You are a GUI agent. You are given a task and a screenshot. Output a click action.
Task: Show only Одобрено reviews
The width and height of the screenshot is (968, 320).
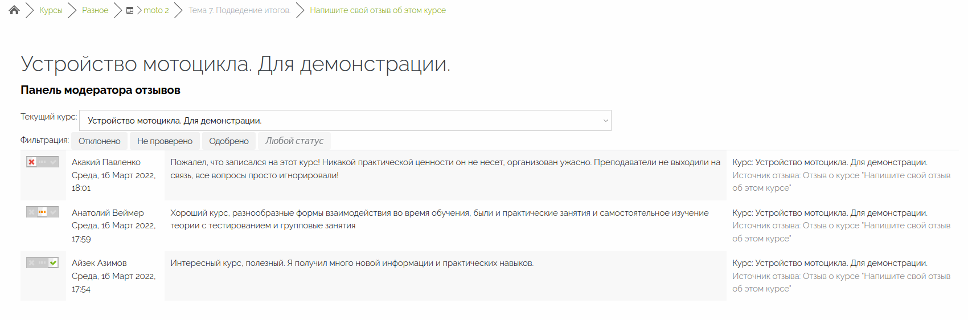(x=228, y=141)
